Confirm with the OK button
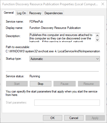 [52, 118]
